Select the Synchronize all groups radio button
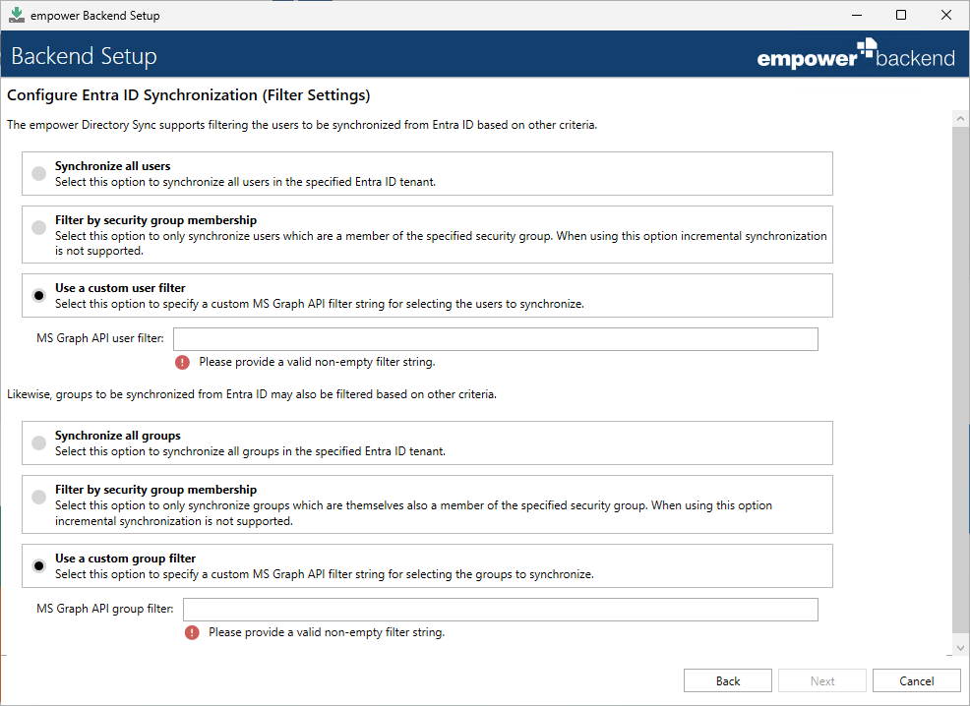The width and height of the screenshot is (970, 706). tap(39, 443)
